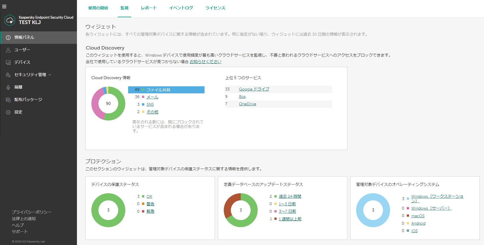Click the ウィジェット page heading

[101, 27]
